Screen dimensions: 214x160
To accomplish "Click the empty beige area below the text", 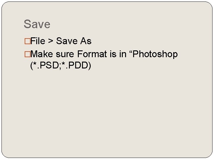I will click(x=107, y=112).
